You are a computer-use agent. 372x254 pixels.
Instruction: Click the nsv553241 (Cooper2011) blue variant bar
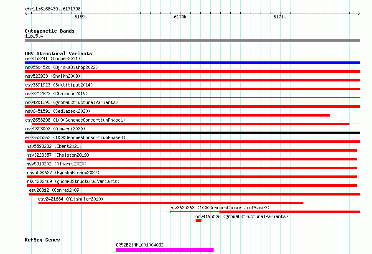click(x=192, y=63)
